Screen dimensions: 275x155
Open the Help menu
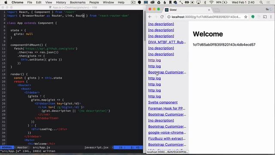click(x=121, y=2)
